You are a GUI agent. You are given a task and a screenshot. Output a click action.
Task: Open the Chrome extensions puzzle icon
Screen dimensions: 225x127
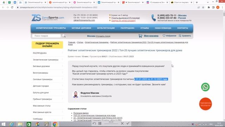[x=208, y=7]
